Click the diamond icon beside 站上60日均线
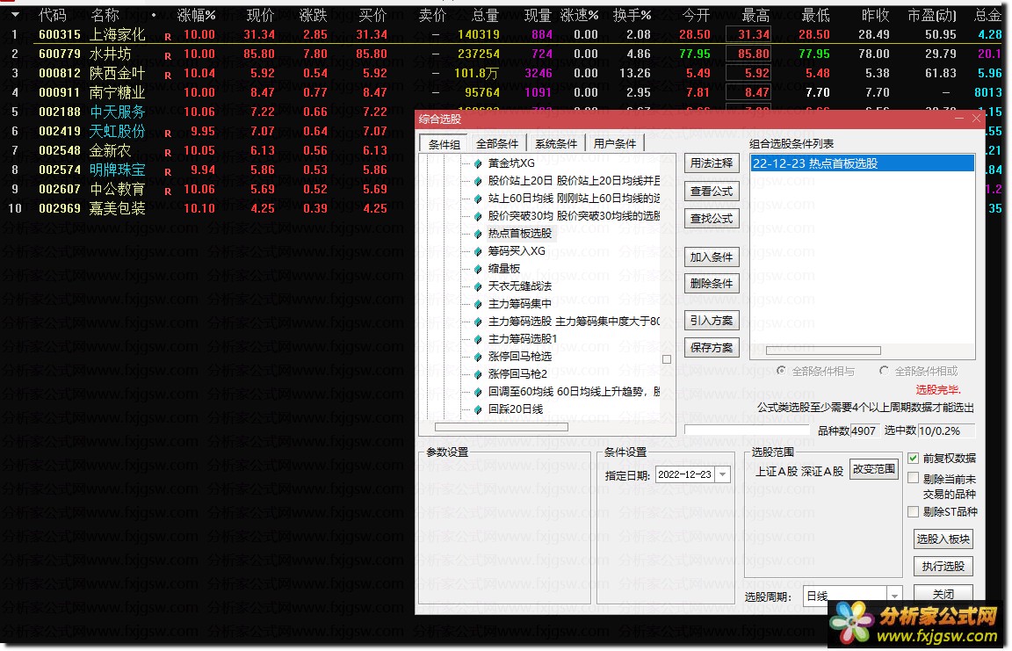 tap(478, 199)
